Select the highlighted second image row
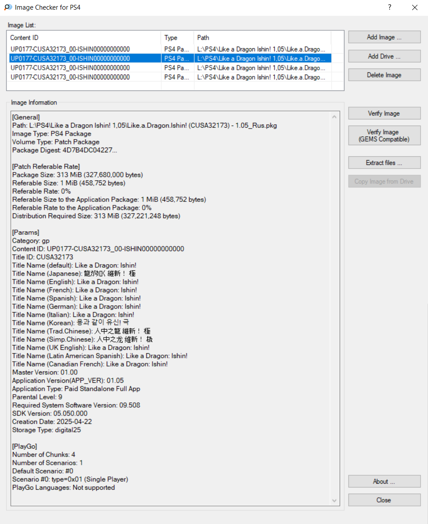 [x=170, y=58]
